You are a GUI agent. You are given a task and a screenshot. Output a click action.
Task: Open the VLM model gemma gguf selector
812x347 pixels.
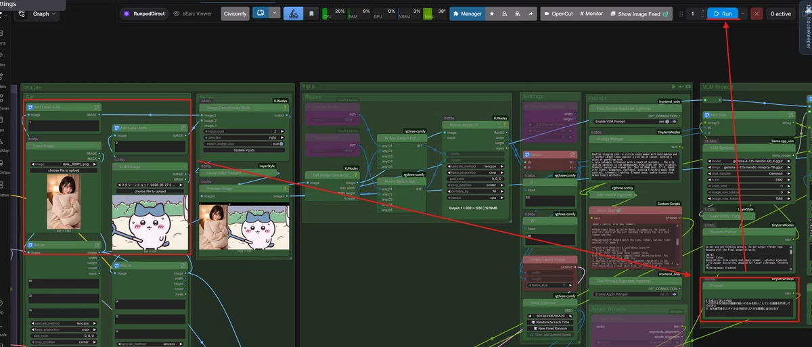click(x=748, y=161)
